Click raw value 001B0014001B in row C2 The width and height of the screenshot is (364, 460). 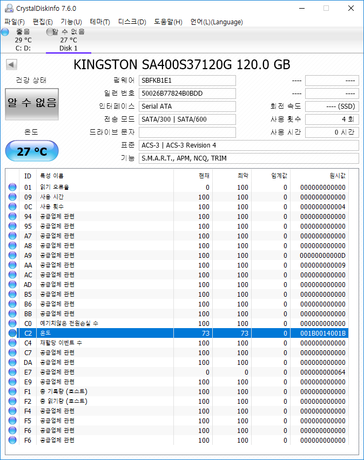(322, 334)
